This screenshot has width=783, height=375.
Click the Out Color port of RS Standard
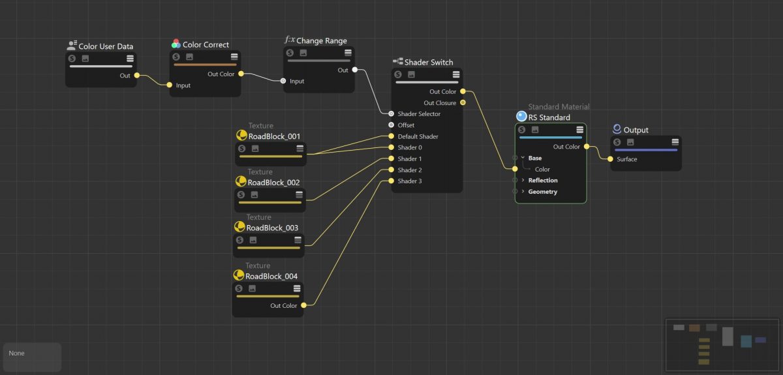587,147
